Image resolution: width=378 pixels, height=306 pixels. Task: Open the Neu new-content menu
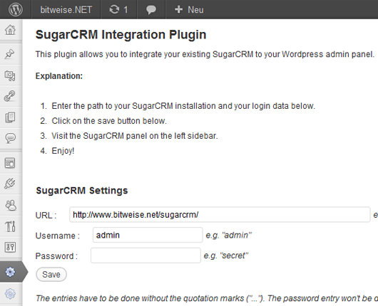189,10
